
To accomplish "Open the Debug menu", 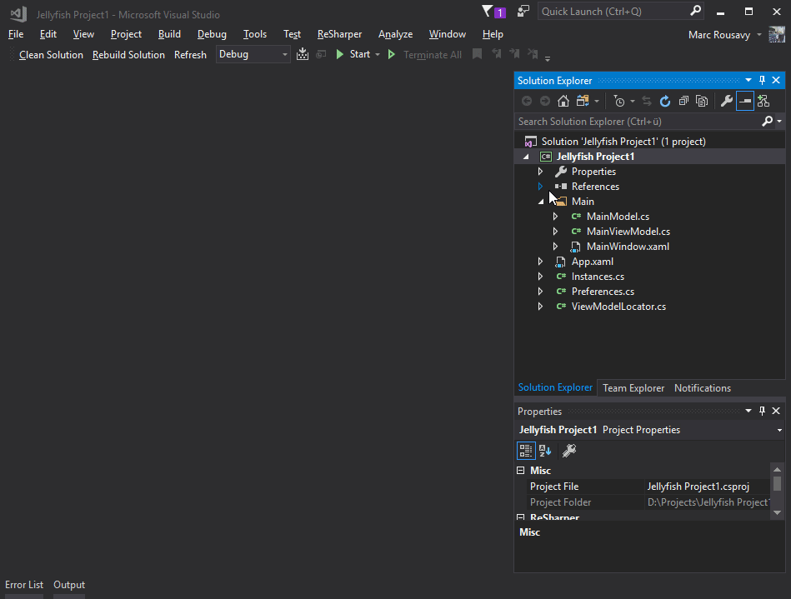I will (x=212, y=34).
